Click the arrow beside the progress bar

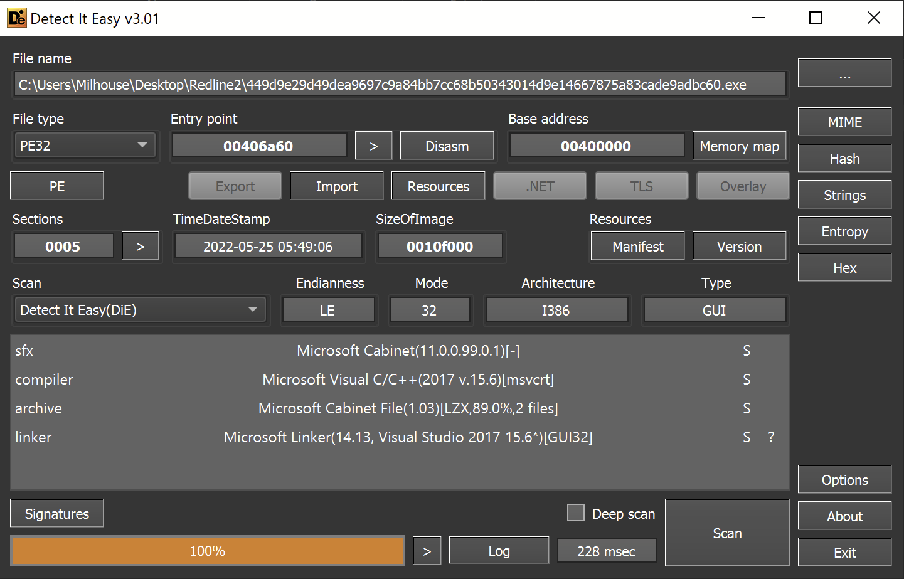(x=427, y=550)
